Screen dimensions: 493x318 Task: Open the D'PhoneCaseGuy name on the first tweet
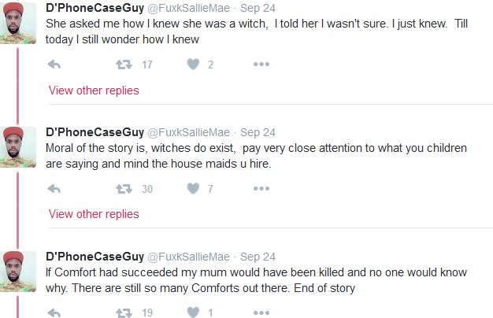point(95,9)
